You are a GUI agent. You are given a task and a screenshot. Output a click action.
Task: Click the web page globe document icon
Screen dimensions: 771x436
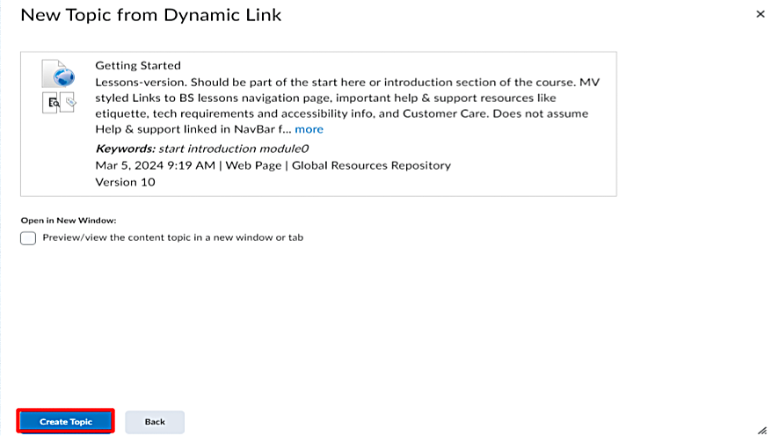58,74
